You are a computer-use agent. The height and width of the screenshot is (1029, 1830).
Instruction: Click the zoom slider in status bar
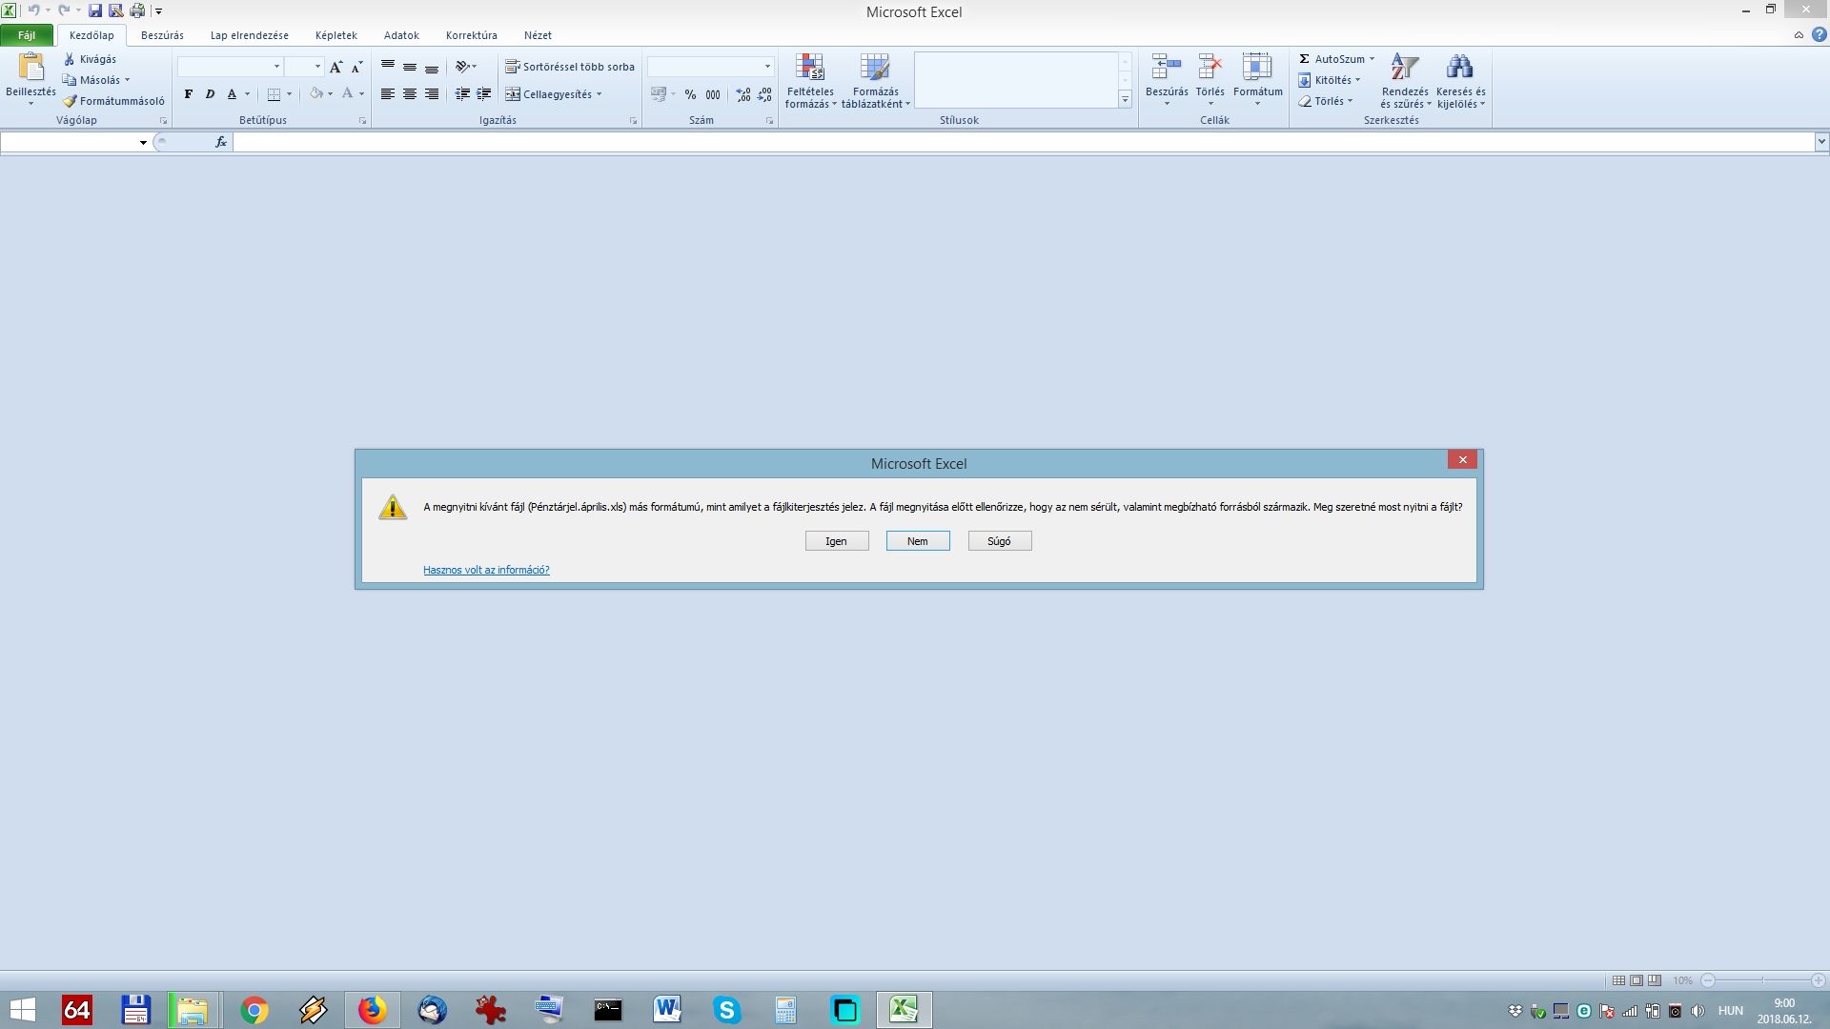pyautogui.click(x=1763, y=980)
